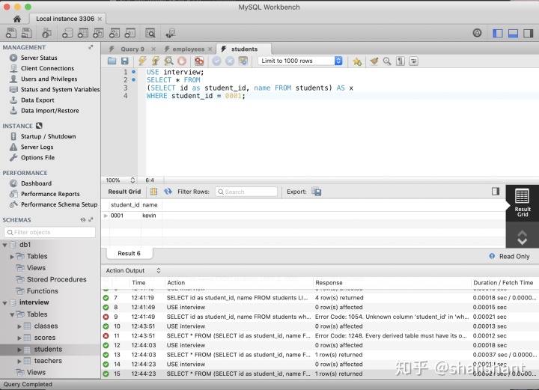Search table data icon in main toolbar

[x=150, y=33]
